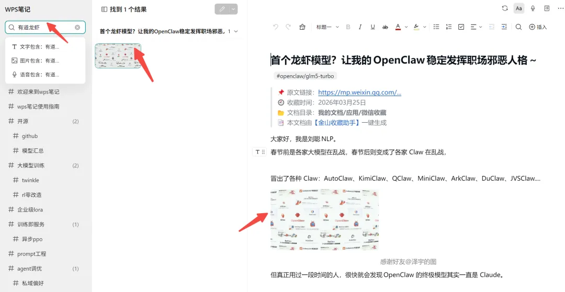Click the note title heading text
This screenshot has width=565, height=292.
tap(403, 60)
